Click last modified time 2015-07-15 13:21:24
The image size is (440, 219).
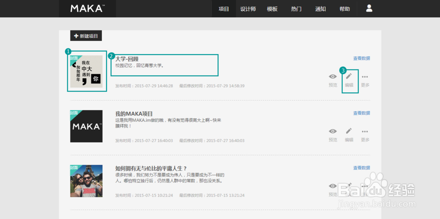(212, 195)
